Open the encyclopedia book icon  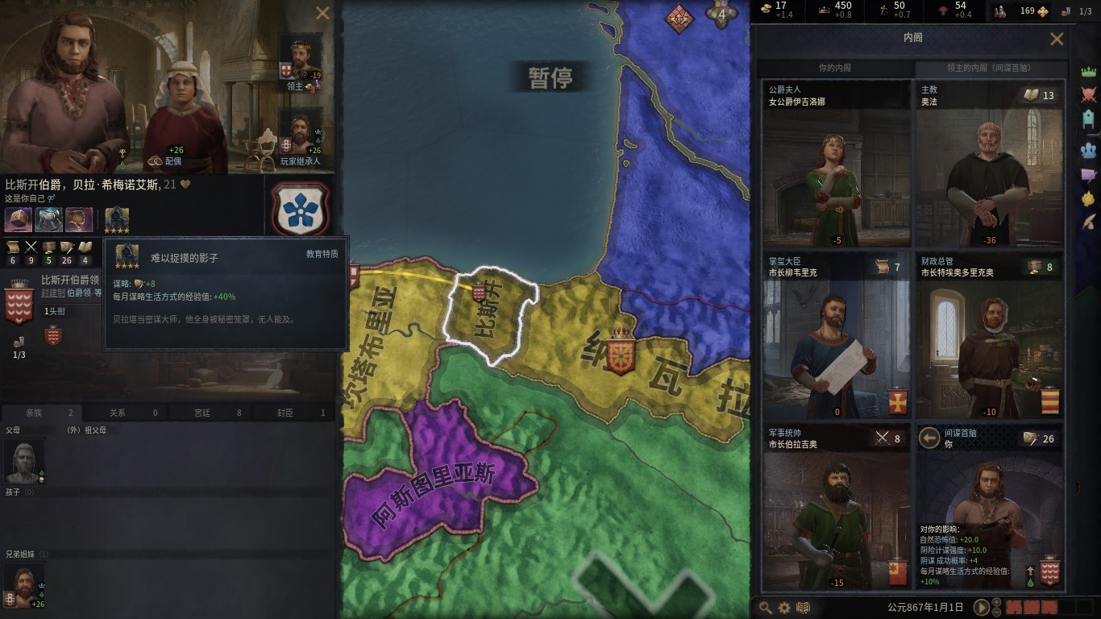(x=803, y=608)
